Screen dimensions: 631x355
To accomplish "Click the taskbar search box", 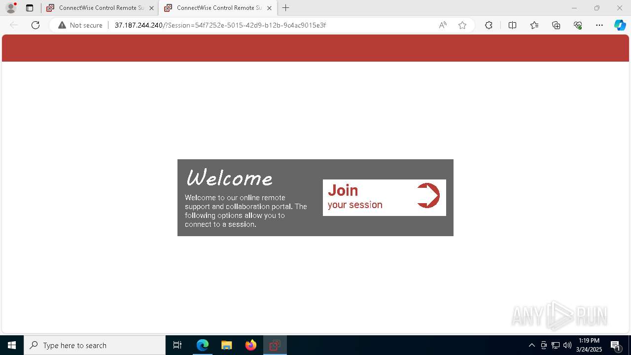I will [x=95, y=345].
